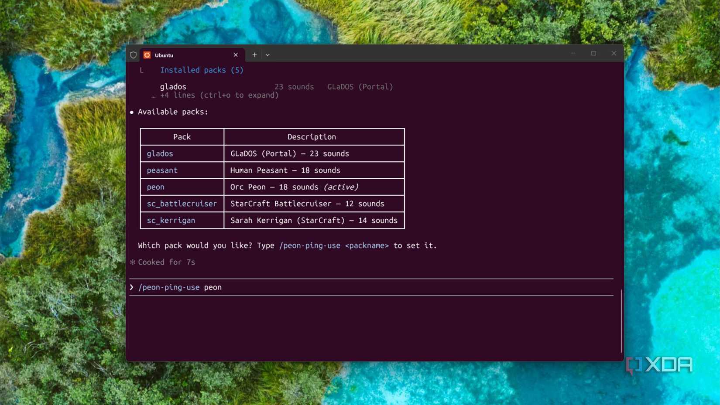Open the new-tab profile dropdown chevron
This screenshot has width=720, height=405.
point(267,55)
